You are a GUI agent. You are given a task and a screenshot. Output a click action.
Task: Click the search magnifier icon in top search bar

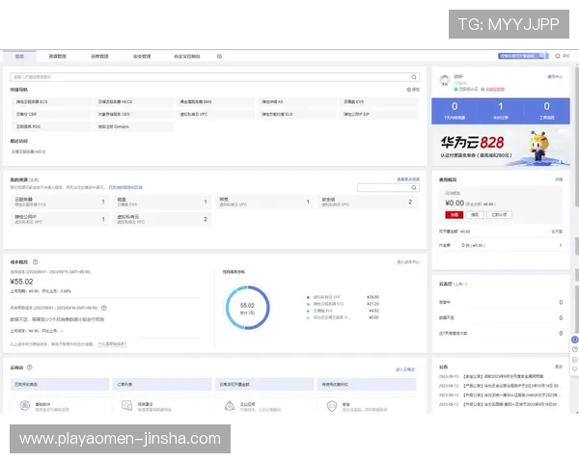point(415,75)
